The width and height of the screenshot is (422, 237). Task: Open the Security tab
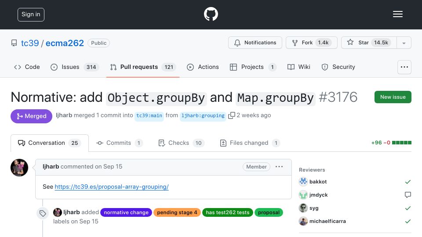[x=338, y=67]
